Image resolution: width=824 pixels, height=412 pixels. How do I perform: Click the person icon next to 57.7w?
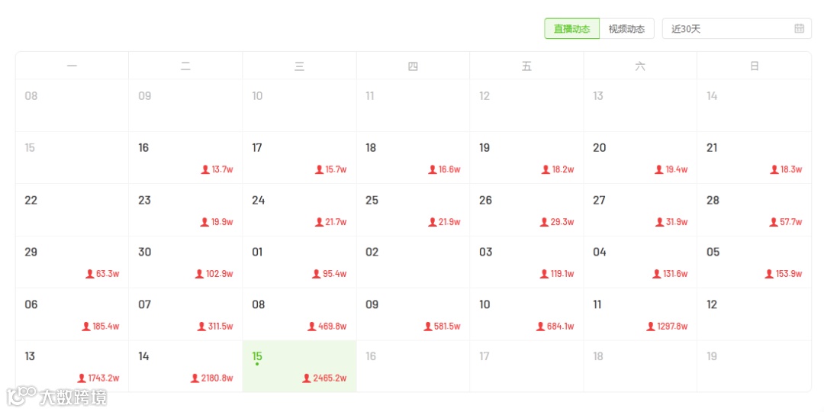774,222
